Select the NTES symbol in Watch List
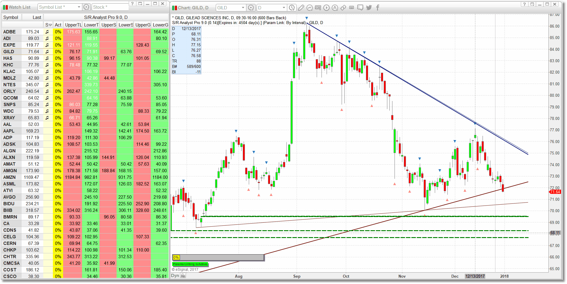Viewport: 567px width, 284px height. click(9, 84)
